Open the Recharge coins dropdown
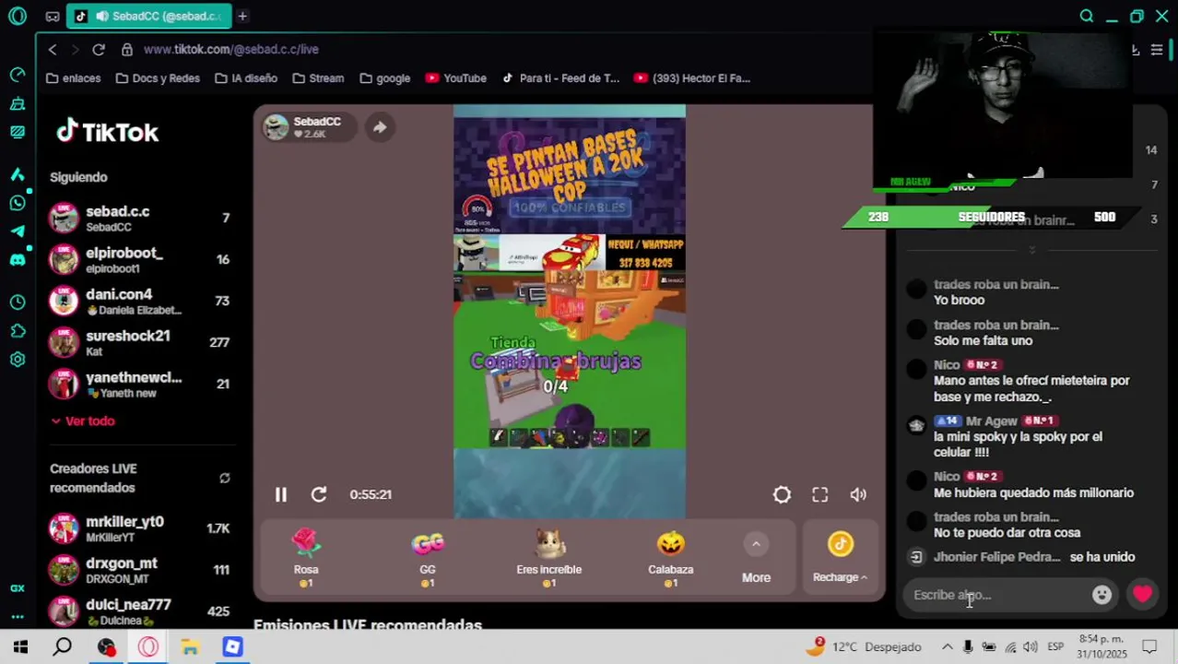Viewport: 1178px width, 664px height. [x=840, y=557]
